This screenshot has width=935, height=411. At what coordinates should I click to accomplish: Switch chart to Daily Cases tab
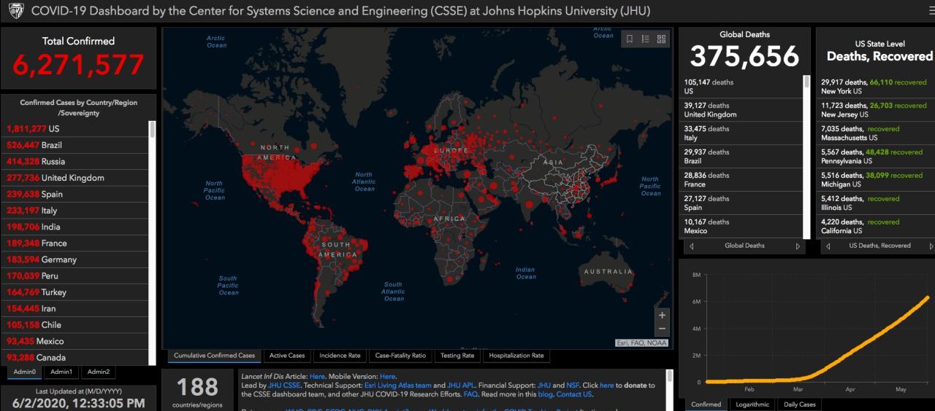point(799,404)
